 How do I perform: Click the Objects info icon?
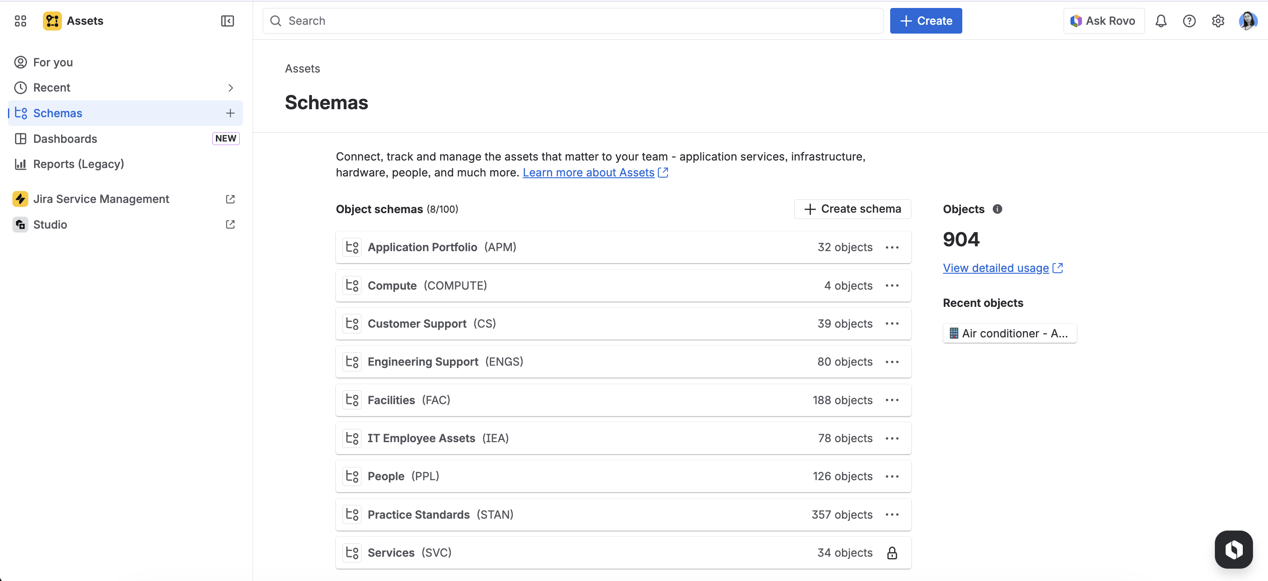pos(997,209)
